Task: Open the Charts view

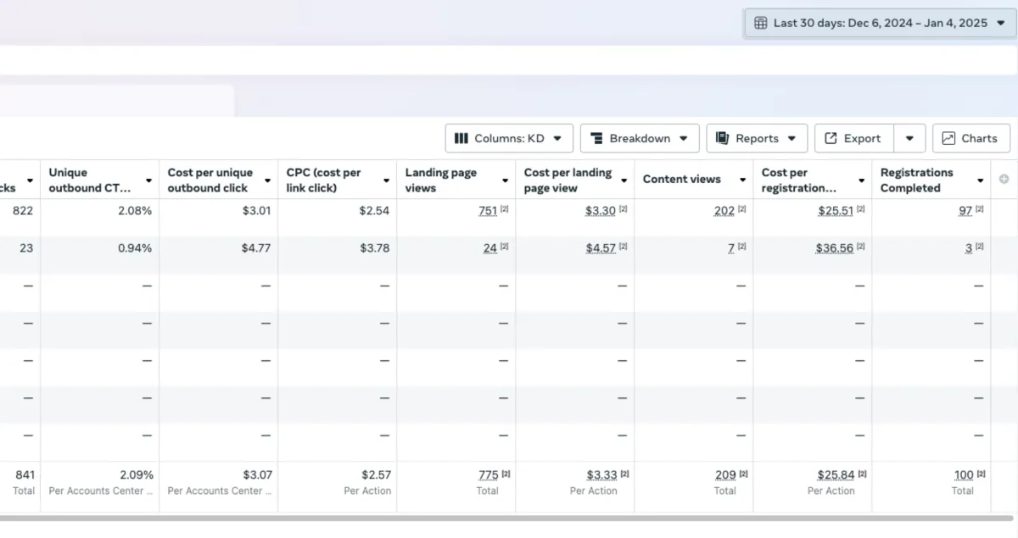Action: (x=970, y=138)
